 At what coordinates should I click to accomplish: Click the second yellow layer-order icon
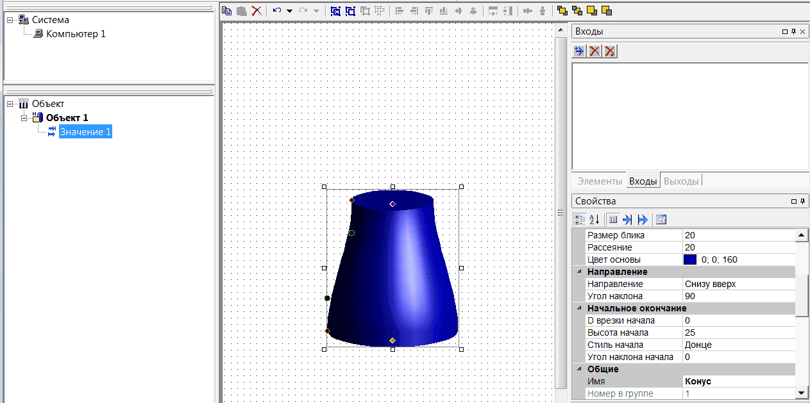tap(577, 10)
